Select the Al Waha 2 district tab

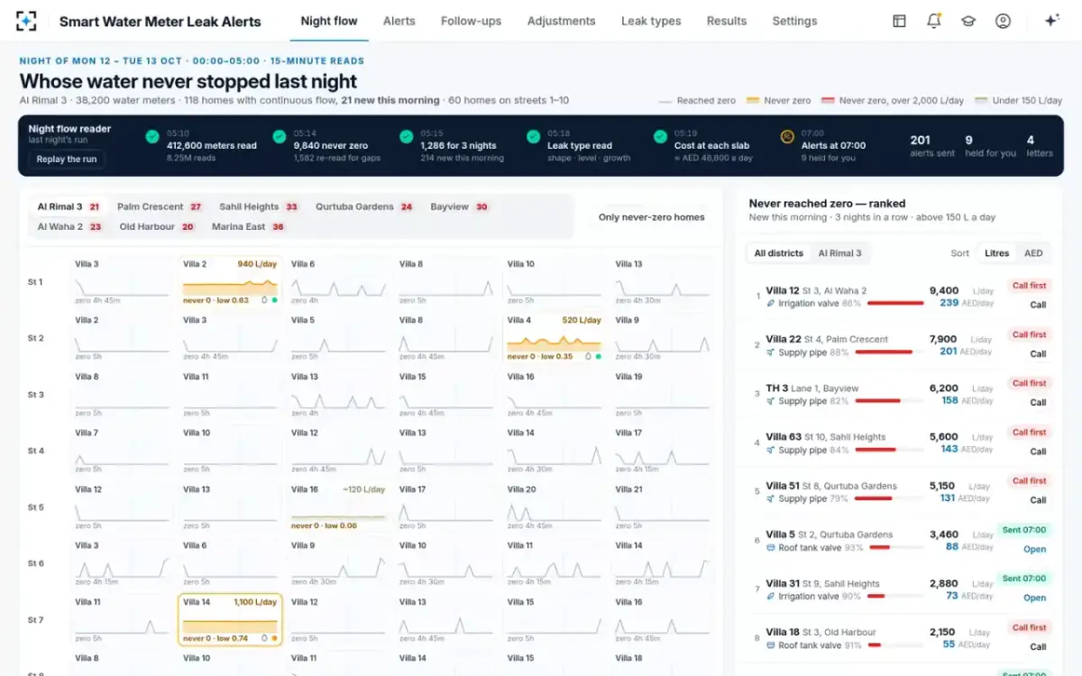(x=69, y=226)
